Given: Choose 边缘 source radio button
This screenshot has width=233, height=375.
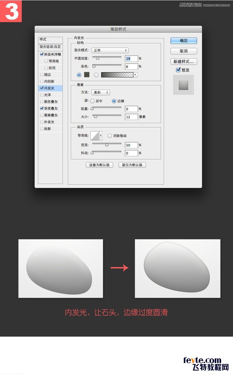Looking at the screenshot, I should [114, 101].
